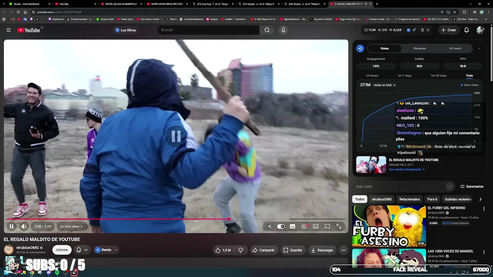
Task: Open the 'vistas en total' dropdown
Action: coord(385,85)
